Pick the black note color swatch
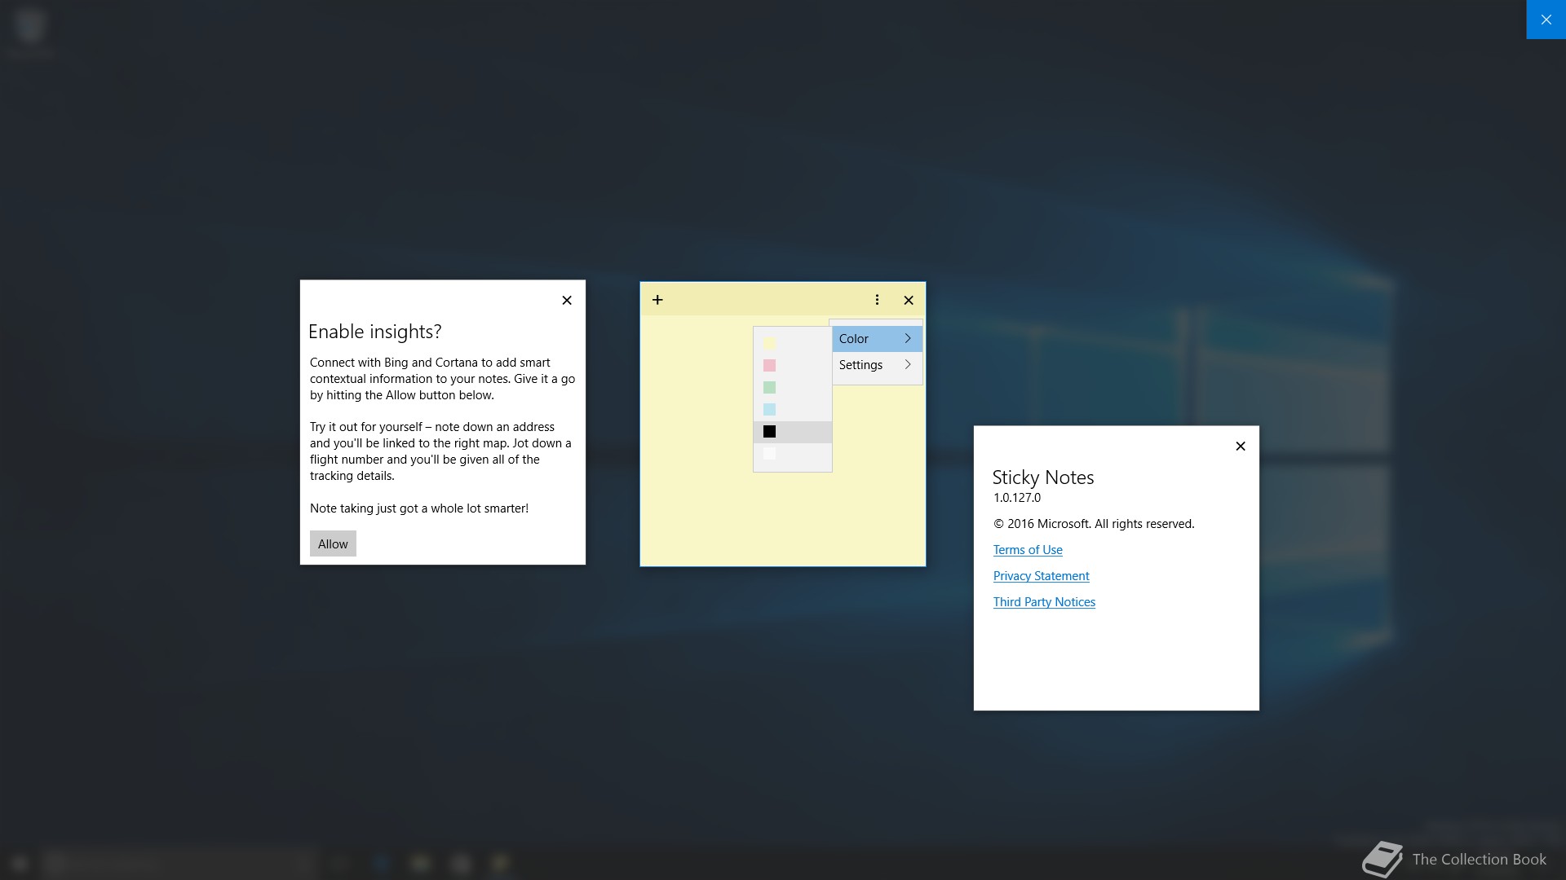The image size is (1566, 880). pyautogui.click(x=769, y=432)
